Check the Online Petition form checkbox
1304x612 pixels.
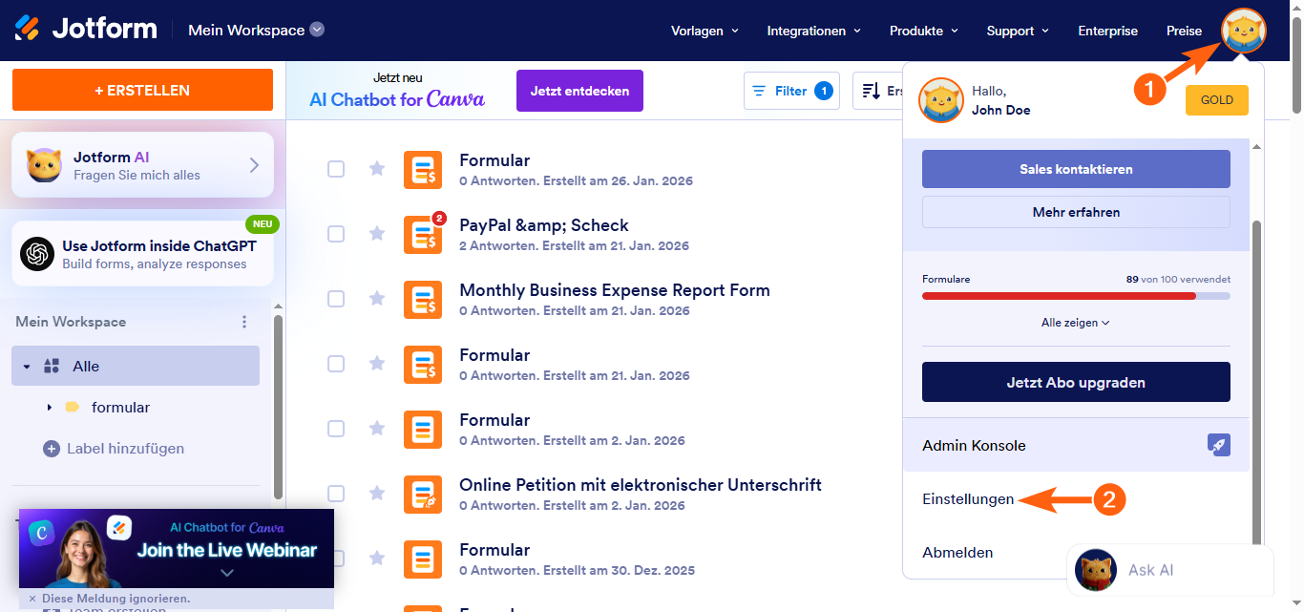[336, 494]
